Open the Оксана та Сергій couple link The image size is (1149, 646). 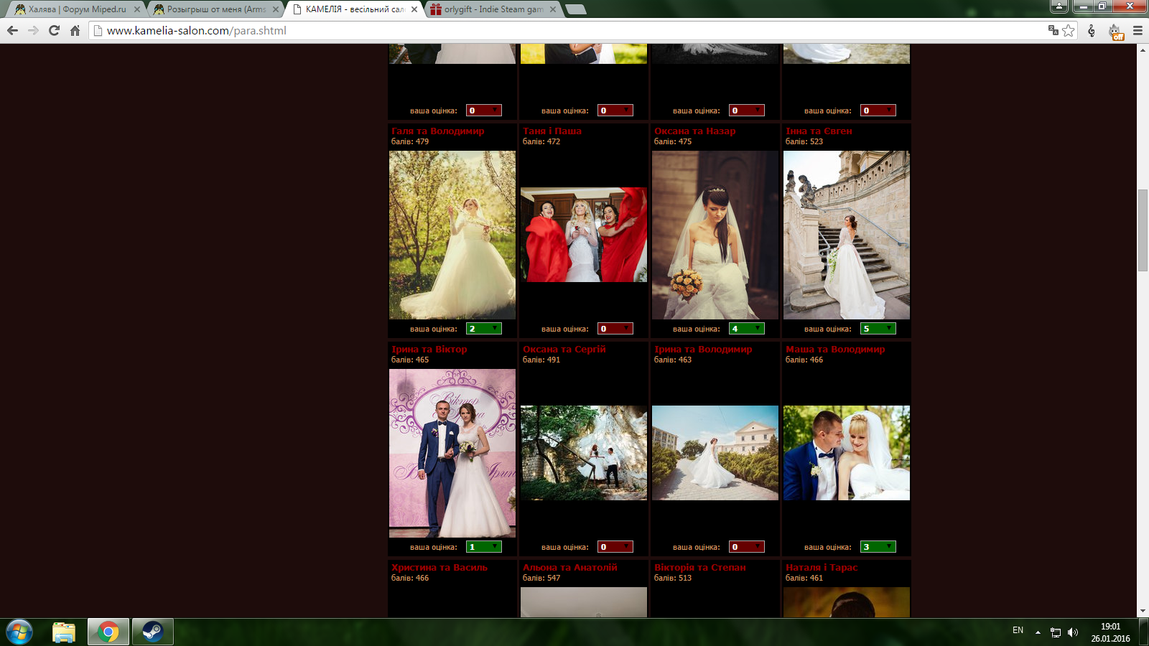tap(564, 350)
